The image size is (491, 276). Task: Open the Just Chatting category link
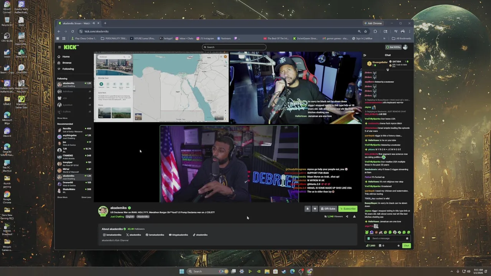pyautogui.click(x=117, y=217)
